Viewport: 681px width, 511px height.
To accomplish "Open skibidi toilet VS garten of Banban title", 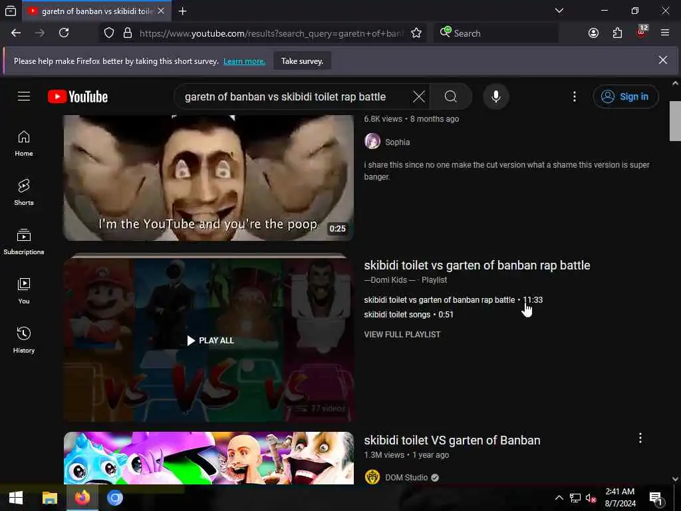I will [x=452, y=440].
